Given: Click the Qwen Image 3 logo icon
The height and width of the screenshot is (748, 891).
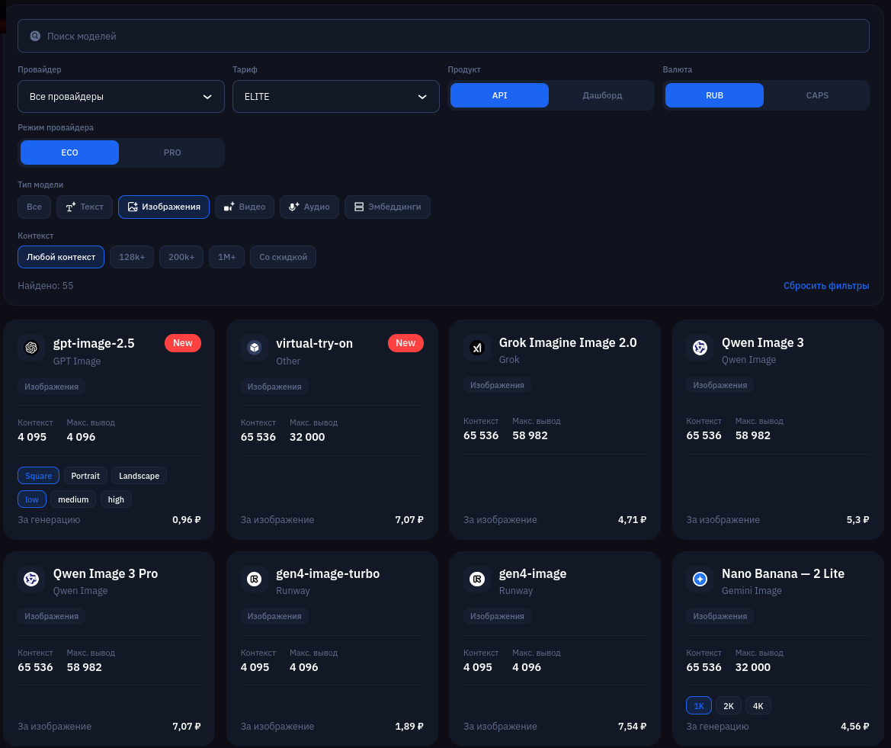Looking at the screenshot, I should click(x=700, y=347).
